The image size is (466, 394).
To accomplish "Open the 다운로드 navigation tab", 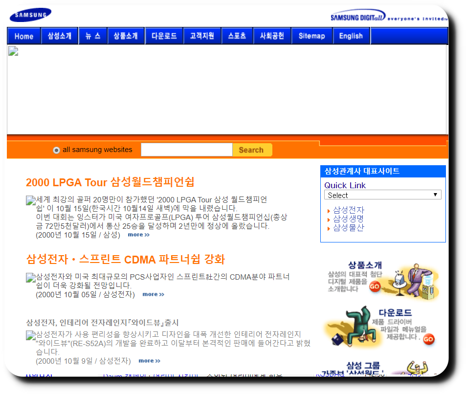I will 164,36.
